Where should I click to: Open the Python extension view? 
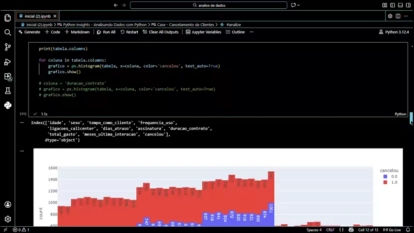8,105
